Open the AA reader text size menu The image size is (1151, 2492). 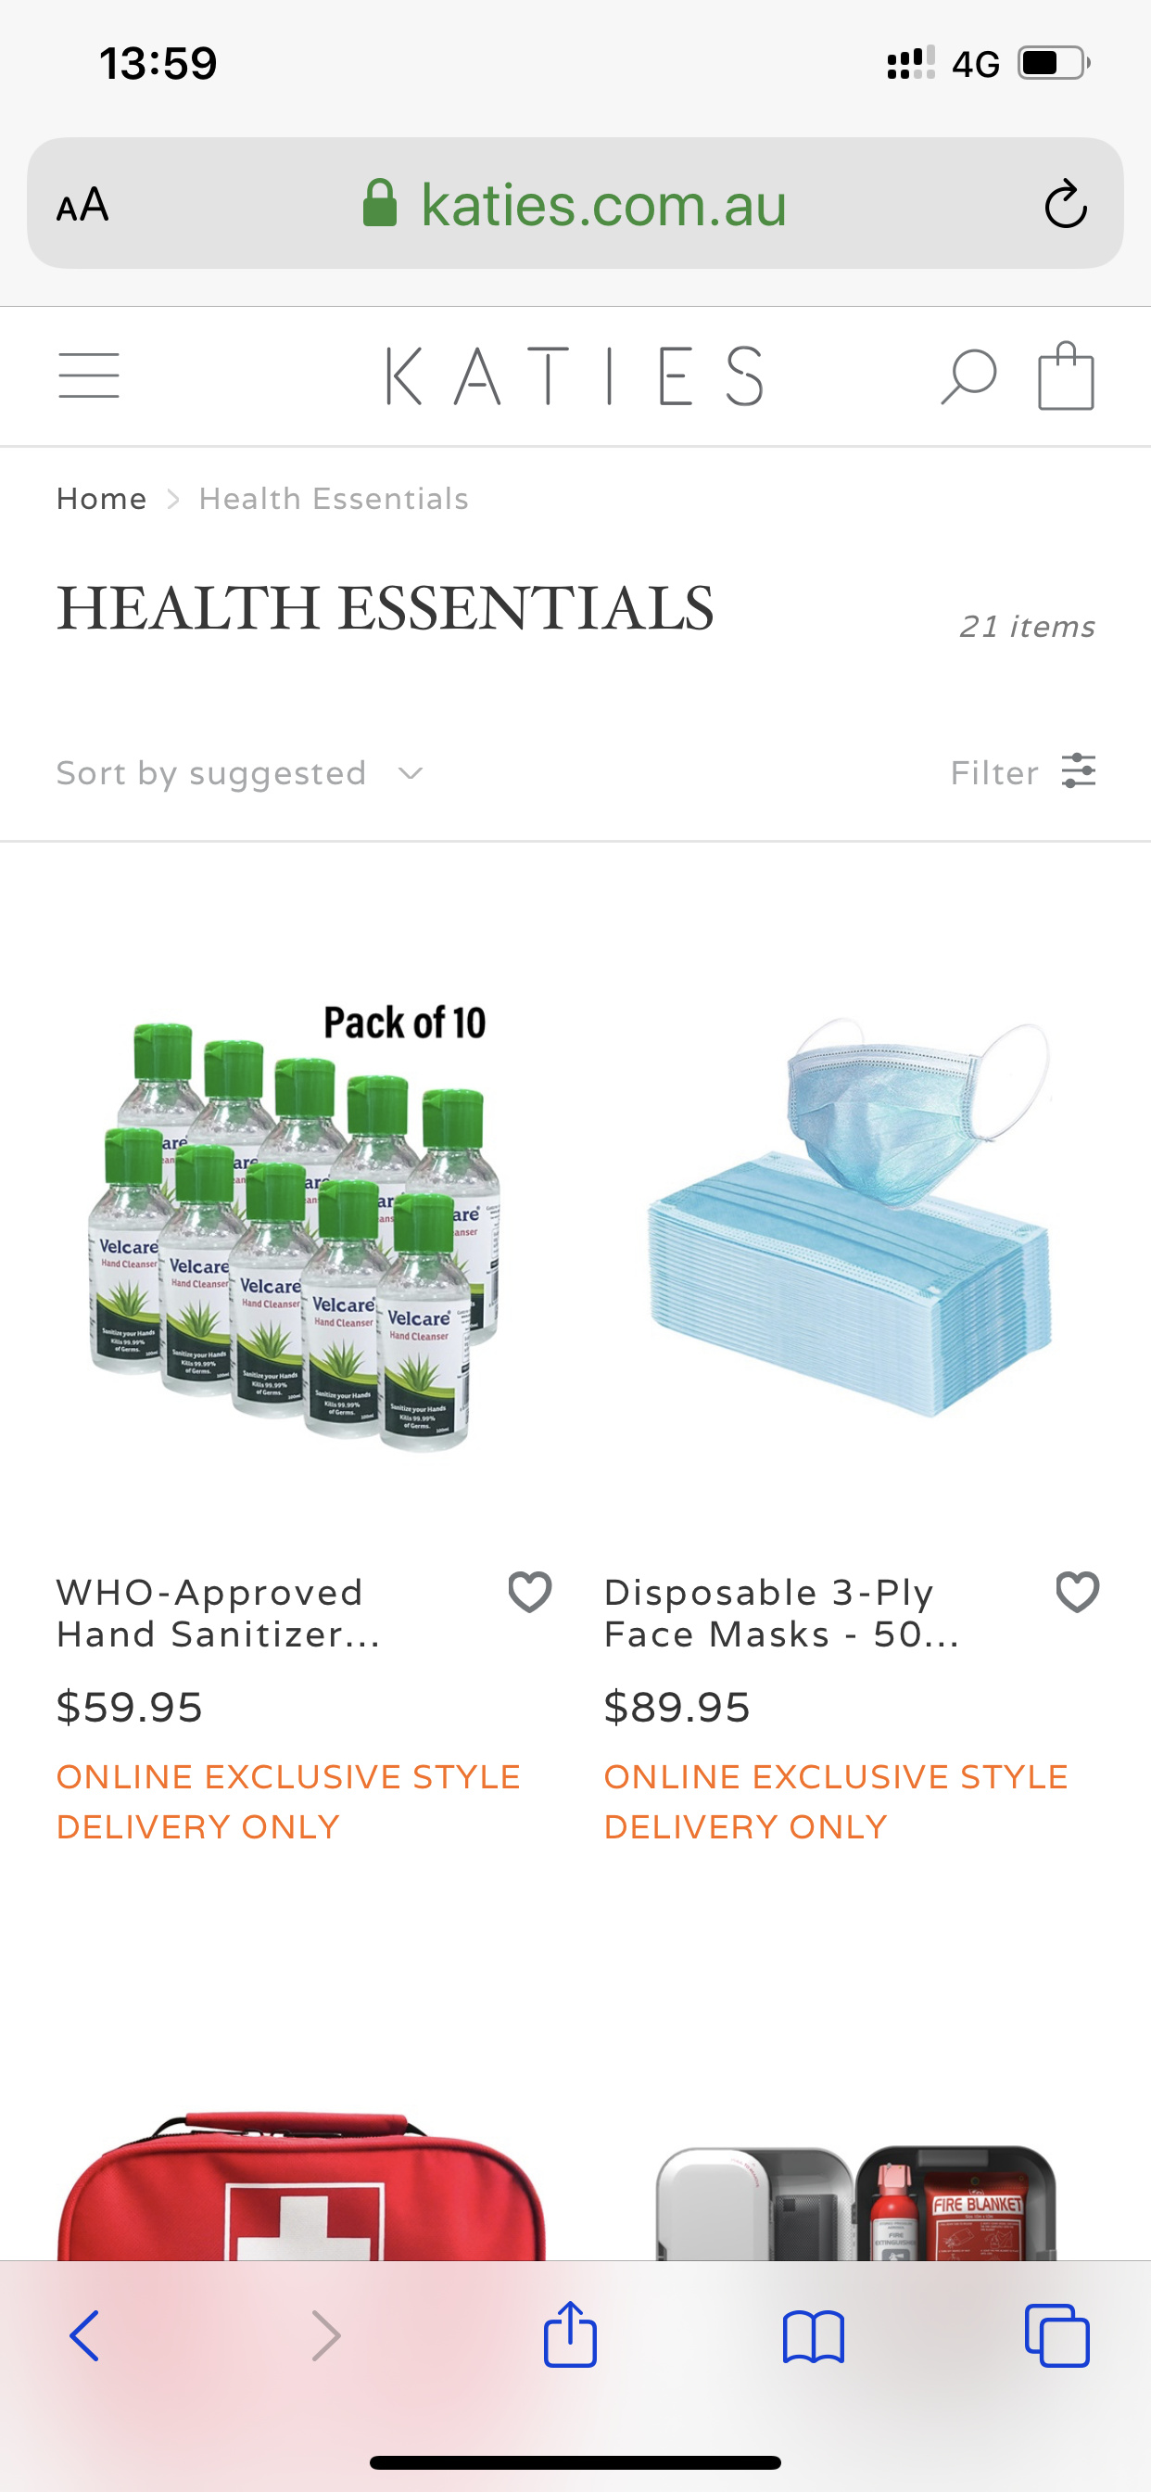coord(82,204)
